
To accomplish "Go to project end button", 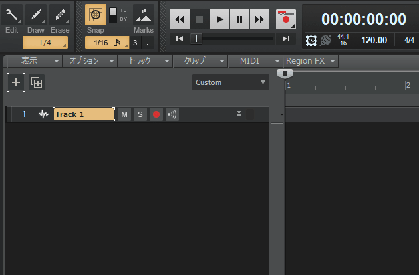I will coord(286,39).
